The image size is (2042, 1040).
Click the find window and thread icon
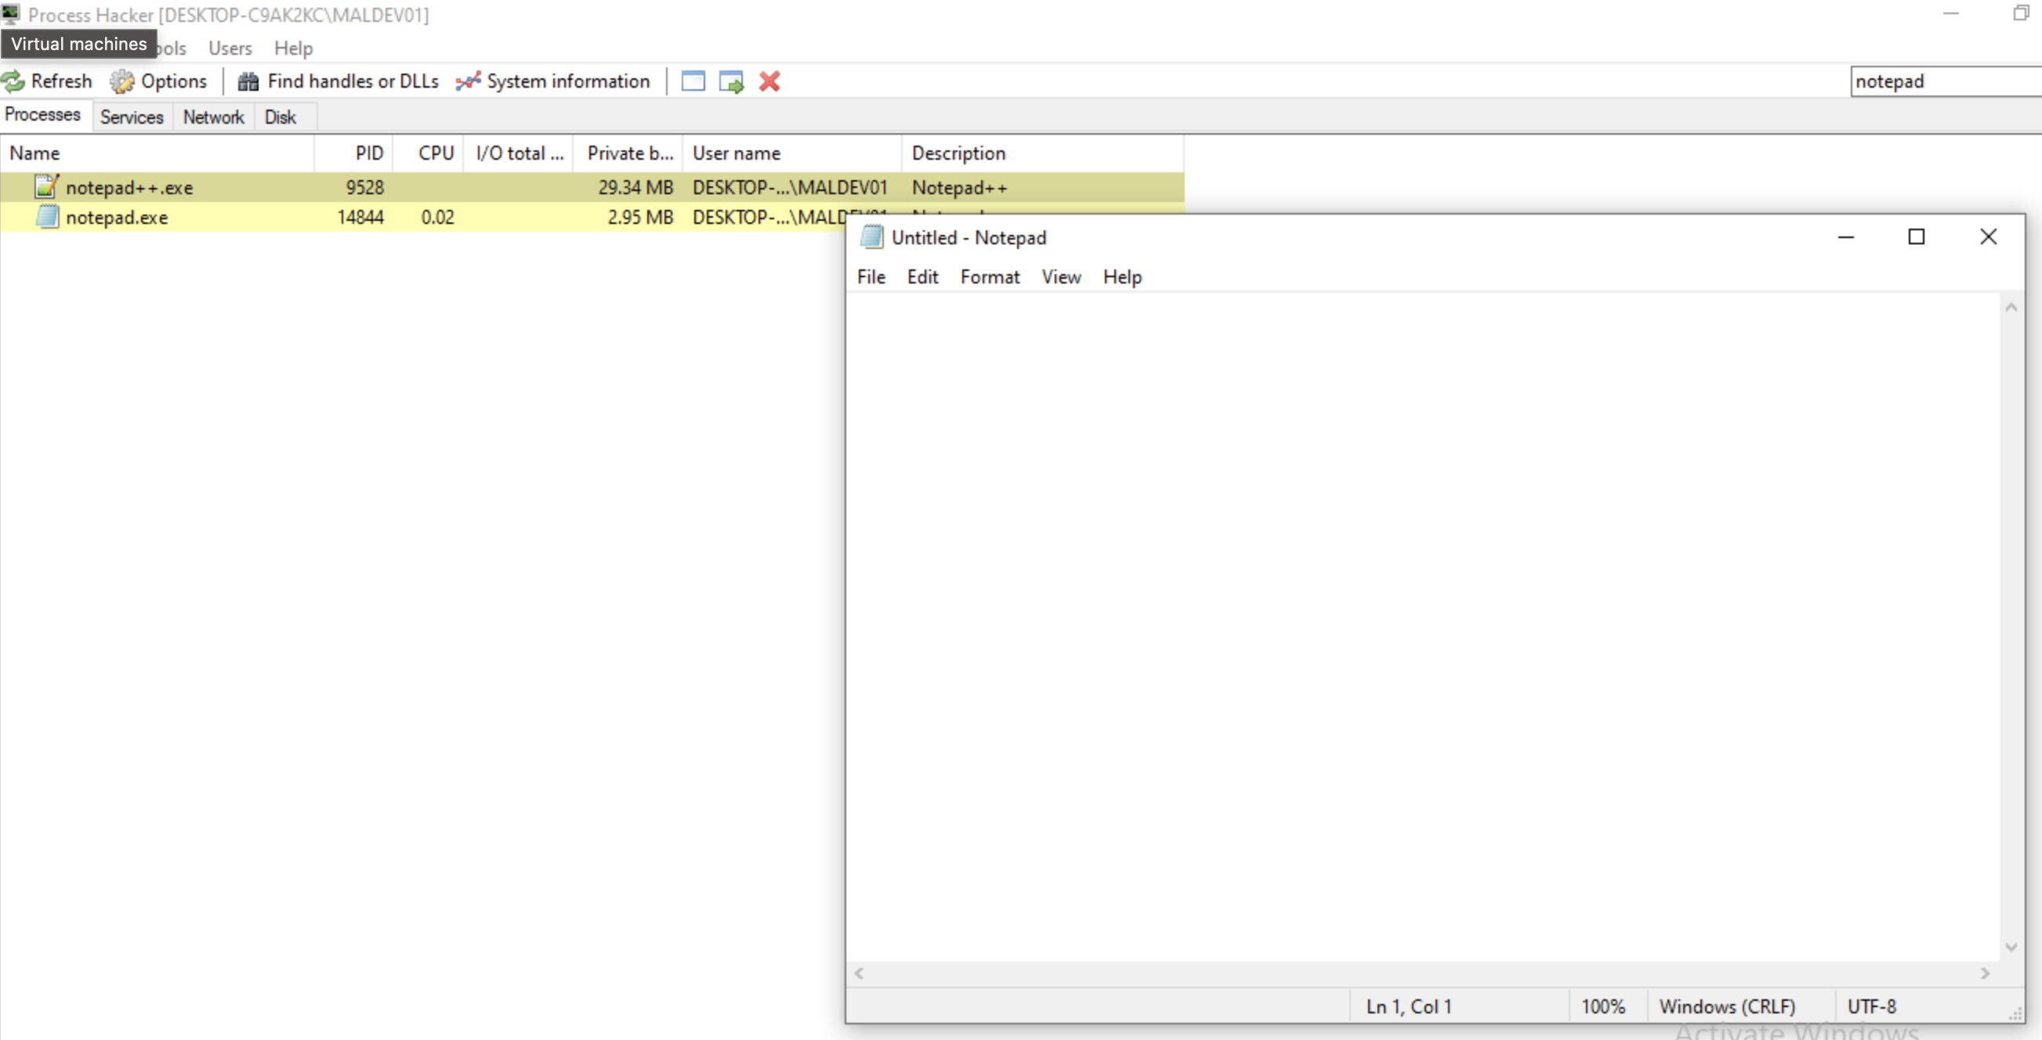[731, 81]
